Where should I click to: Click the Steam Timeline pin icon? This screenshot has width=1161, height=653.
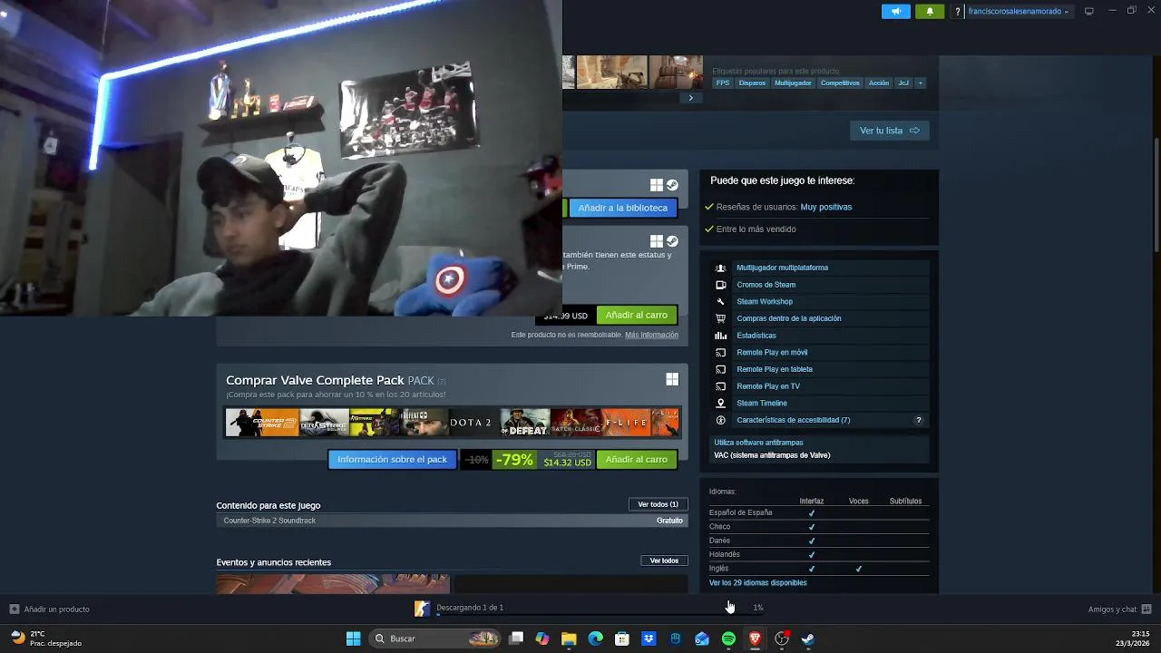tap(721, 403)
